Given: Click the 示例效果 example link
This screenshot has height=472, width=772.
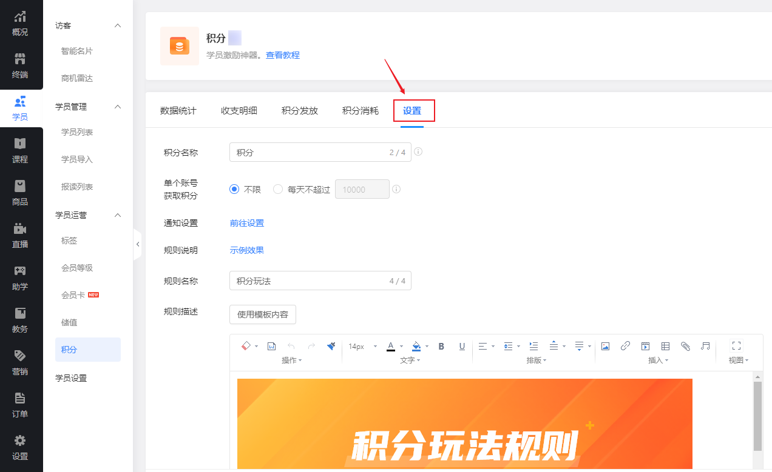Looking at the screenshot, I should coord(247,250).
